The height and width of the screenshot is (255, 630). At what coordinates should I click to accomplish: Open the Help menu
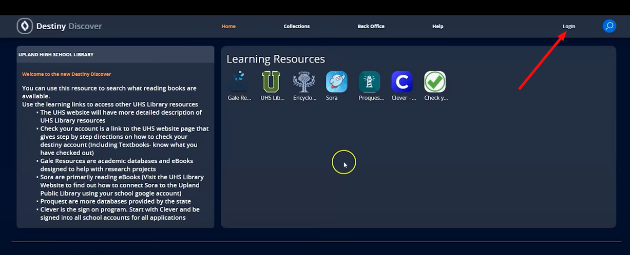pos(438,26)
